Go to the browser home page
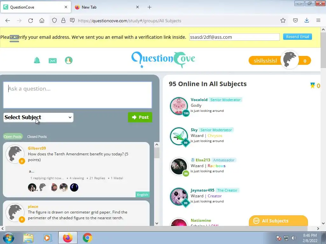This screenshot has width=326, height=244. [42, 21]
